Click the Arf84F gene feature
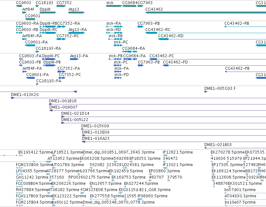266x207 pixels. coord(24,13)
